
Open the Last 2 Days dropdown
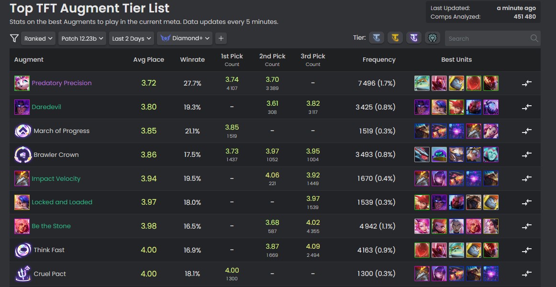(x=132, y=39)
